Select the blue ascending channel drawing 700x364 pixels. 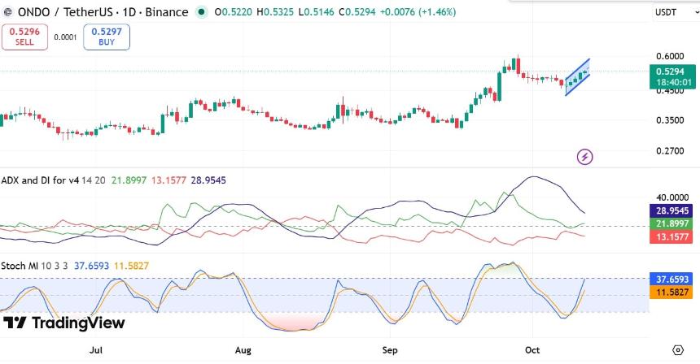click(578, 77)
